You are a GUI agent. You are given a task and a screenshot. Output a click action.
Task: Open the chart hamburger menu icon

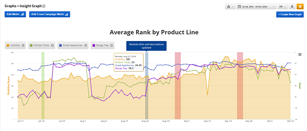300,54
